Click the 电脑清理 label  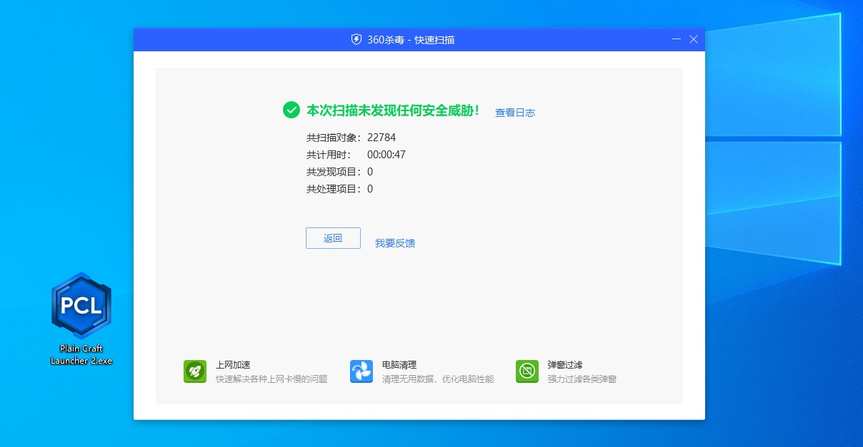[399, 365]
